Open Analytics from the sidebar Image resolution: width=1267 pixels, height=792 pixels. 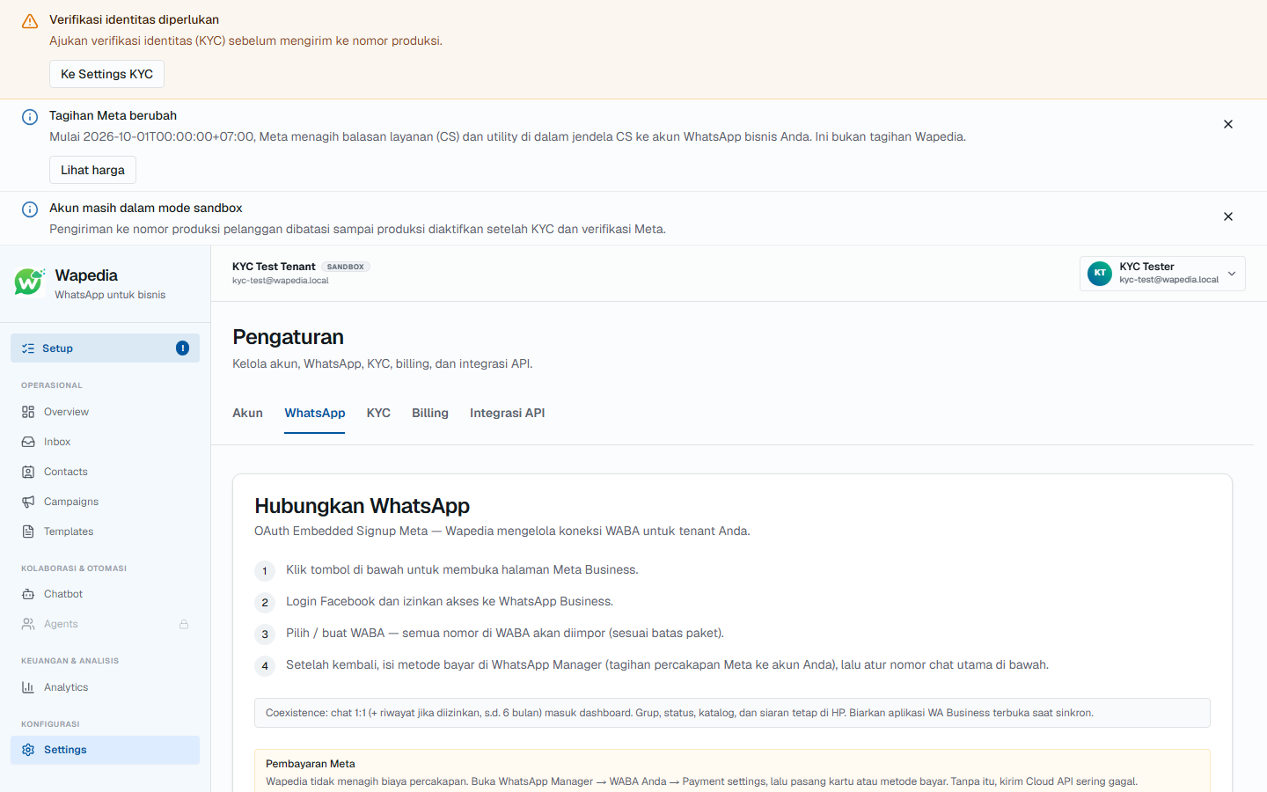105,687
